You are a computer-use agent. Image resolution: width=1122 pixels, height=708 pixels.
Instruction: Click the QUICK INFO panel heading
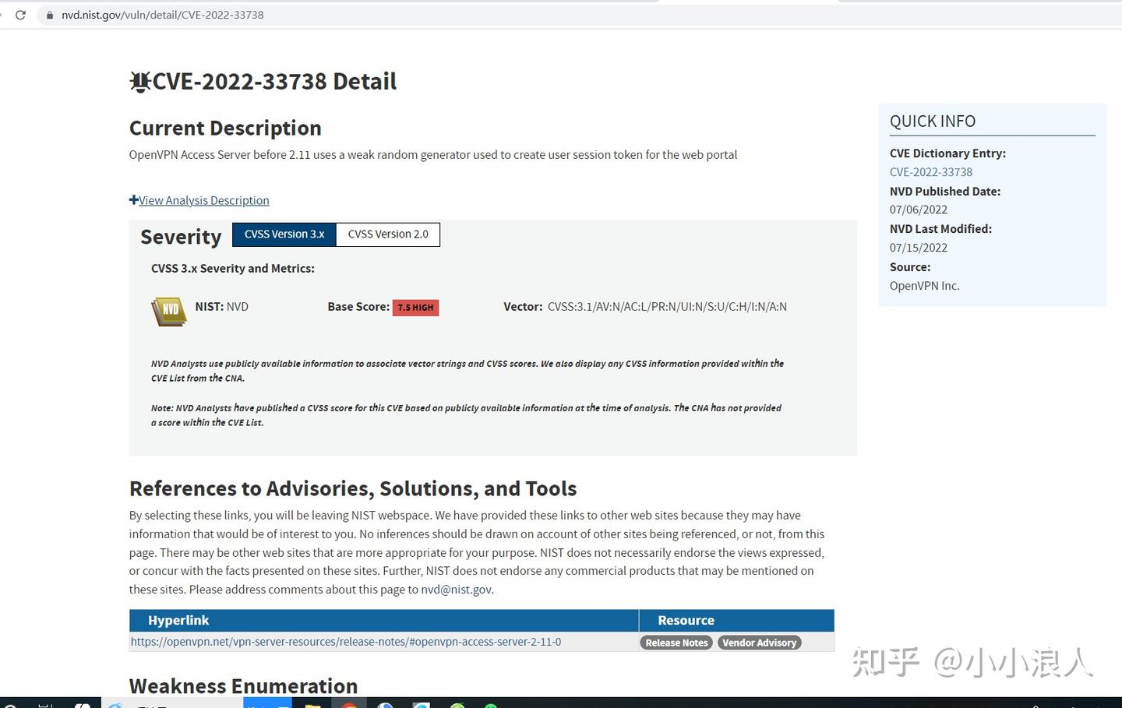click(933, 122)
